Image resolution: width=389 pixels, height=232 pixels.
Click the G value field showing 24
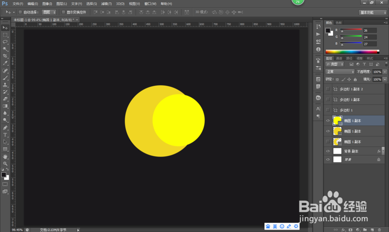point(370,37)
